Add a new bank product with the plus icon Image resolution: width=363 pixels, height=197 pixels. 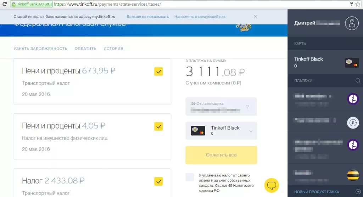point(358,191)
